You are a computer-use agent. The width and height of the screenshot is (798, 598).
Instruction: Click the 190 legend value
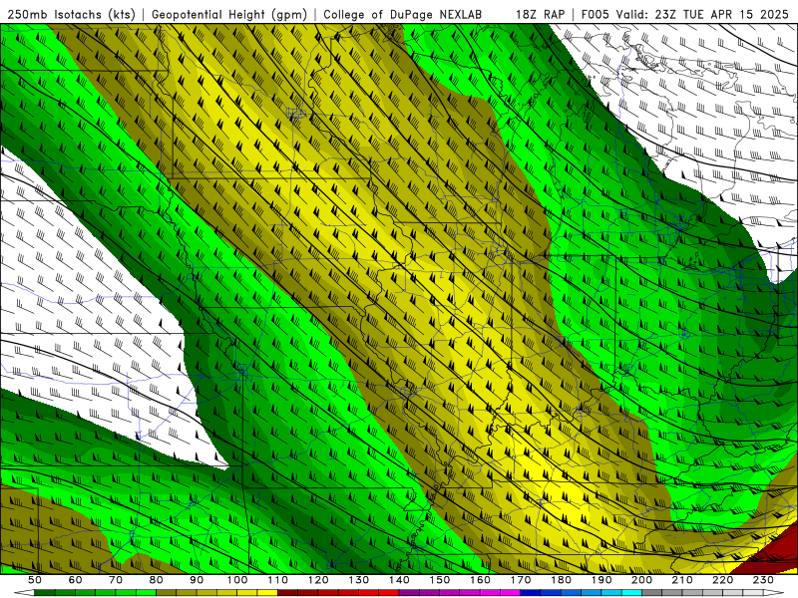click(x=601, y=580)
